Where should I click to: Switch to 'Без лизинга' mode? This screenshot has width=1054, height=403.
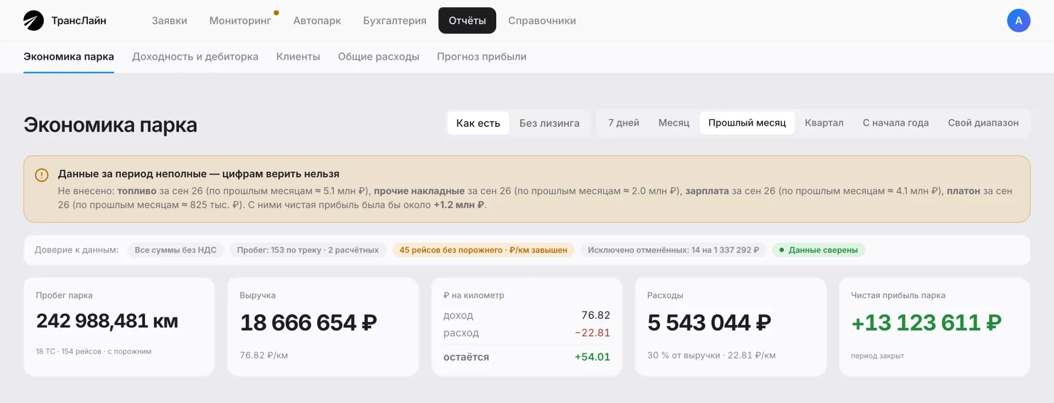[550, 123]
